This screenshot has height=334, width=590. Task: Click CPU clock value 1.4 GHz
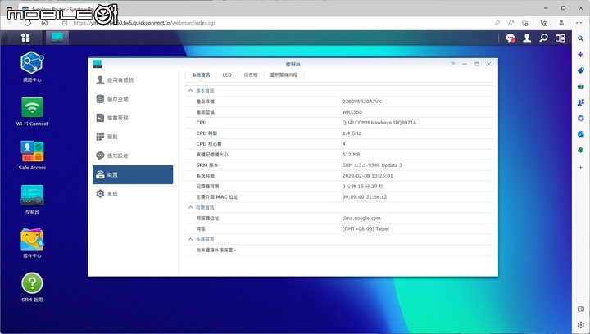(352, 133)
